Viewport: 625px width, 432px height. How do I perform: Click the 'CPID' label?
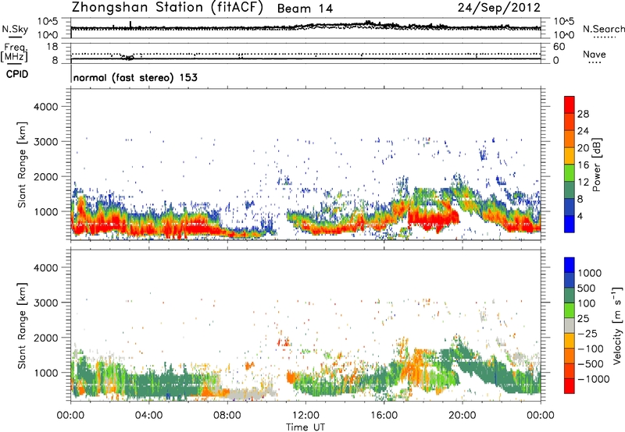17,74
